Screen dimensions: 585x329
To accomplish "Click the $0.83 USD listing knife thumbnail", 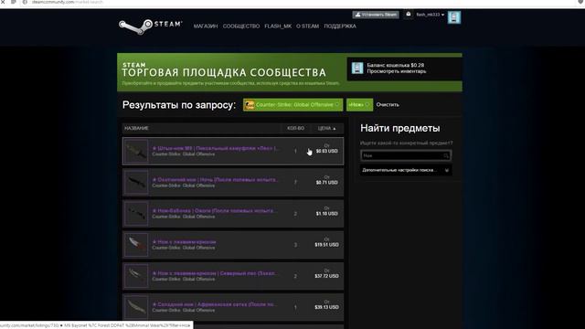I will 136,151.
